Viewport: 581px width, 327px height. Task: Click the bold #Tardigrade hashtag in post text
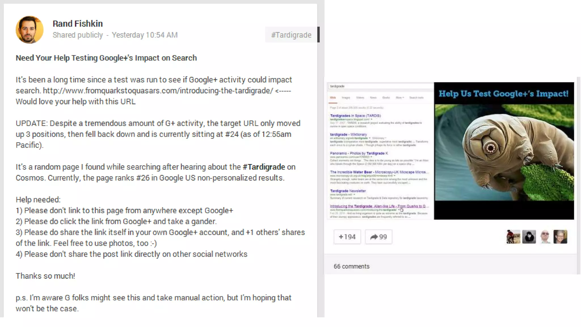pyautogui.click(x=264, y=167)
